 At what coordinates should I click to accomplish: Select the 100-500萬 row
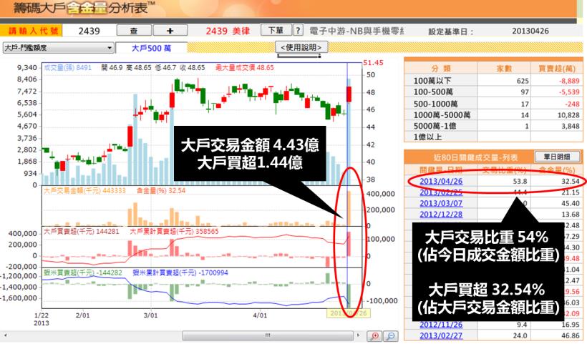493,92
